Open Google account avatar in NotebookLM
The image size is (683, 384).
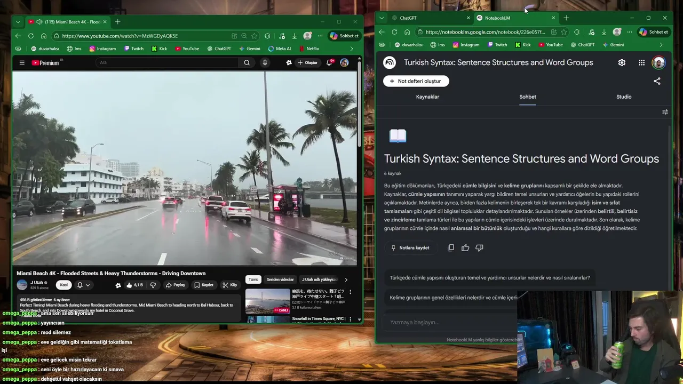(658, 62)
